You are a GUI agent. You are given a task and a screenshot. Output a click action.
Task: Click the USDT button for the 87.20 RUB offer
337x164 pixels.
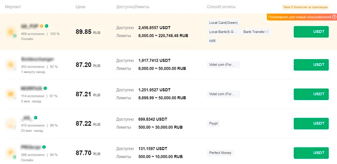tap(311, 65)
